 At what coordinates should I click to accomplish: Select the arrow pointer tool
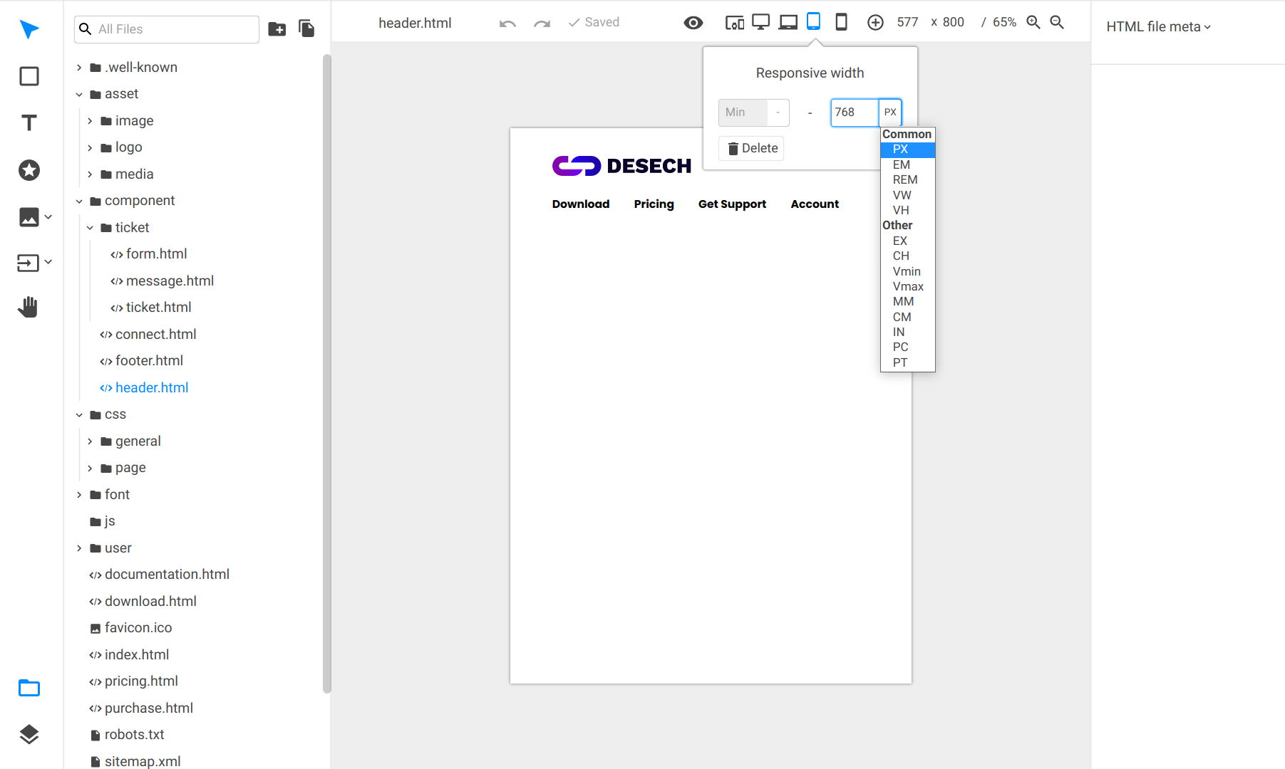coord(29,29)
